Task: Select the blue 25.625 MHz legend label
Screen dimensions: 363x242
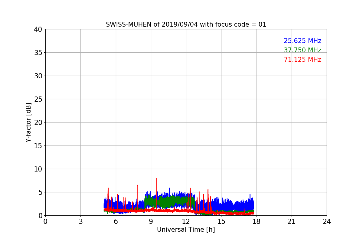Action: 302,41
